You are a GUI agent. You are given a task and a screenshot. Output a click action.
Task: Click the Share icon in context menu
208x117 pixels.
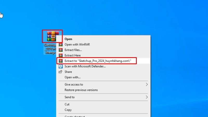pyautogui.click(x=61, y=72)
